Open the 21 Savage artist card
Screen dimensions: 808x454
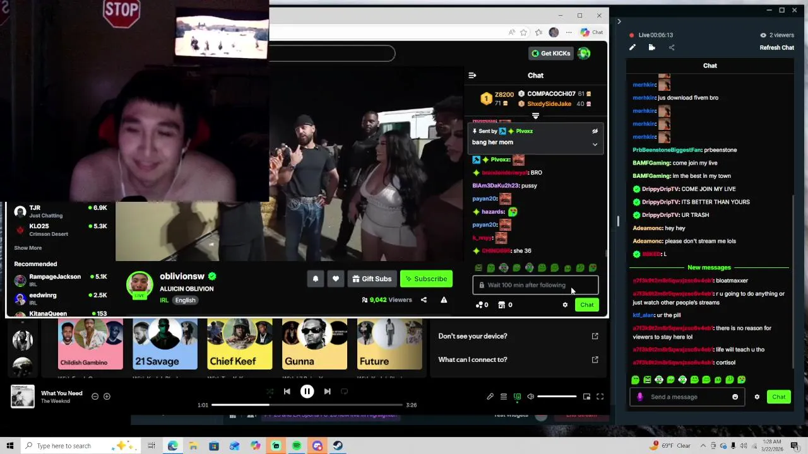point(165,344)
